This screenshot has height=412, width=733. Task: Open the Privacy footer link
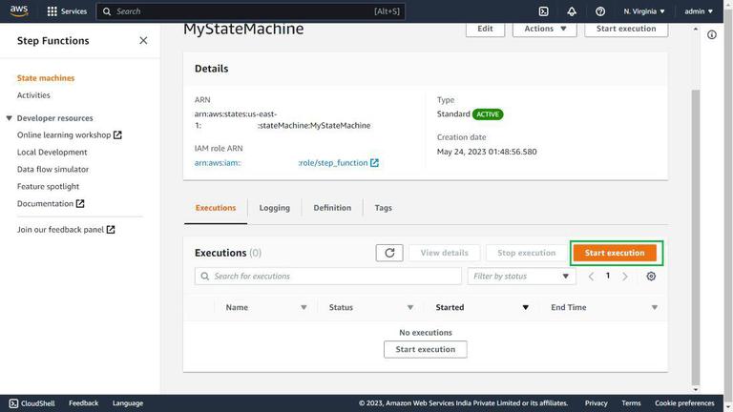(x=596, y=403)
